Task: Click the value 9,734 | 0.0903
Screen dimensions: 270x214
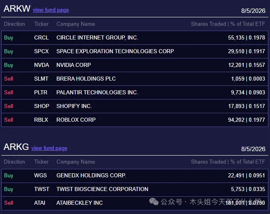Action: [x=248, y=92]
